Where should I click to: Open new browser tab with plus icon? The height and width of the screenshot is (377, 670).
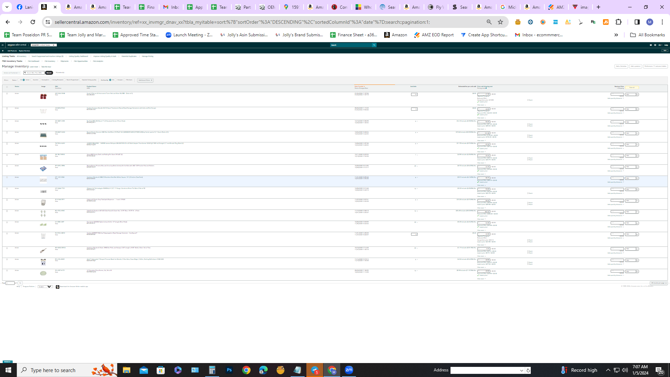click(598, 7)
